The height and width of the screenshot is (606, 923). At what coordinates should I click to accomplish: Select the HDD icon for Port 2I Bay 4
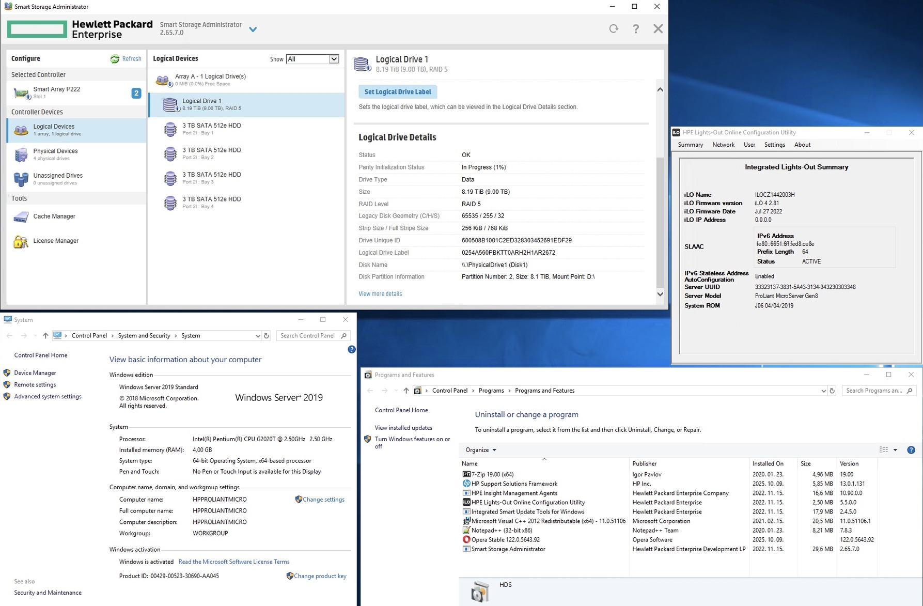pos(170,203)
